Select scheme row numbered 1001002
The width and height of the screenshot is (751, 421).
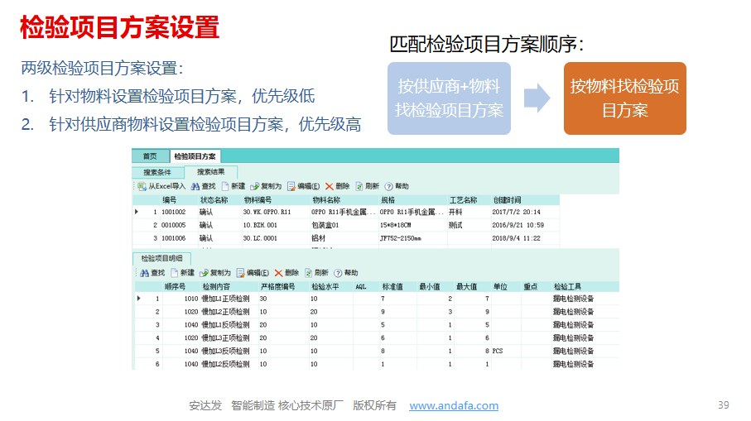pyautogui.click(x=174, y=212)
